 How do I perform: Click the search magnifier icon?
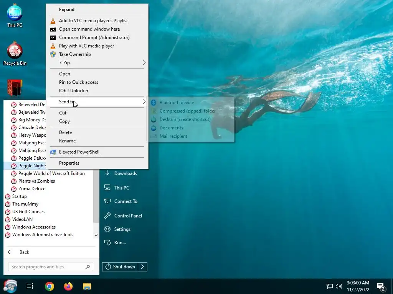88,267
